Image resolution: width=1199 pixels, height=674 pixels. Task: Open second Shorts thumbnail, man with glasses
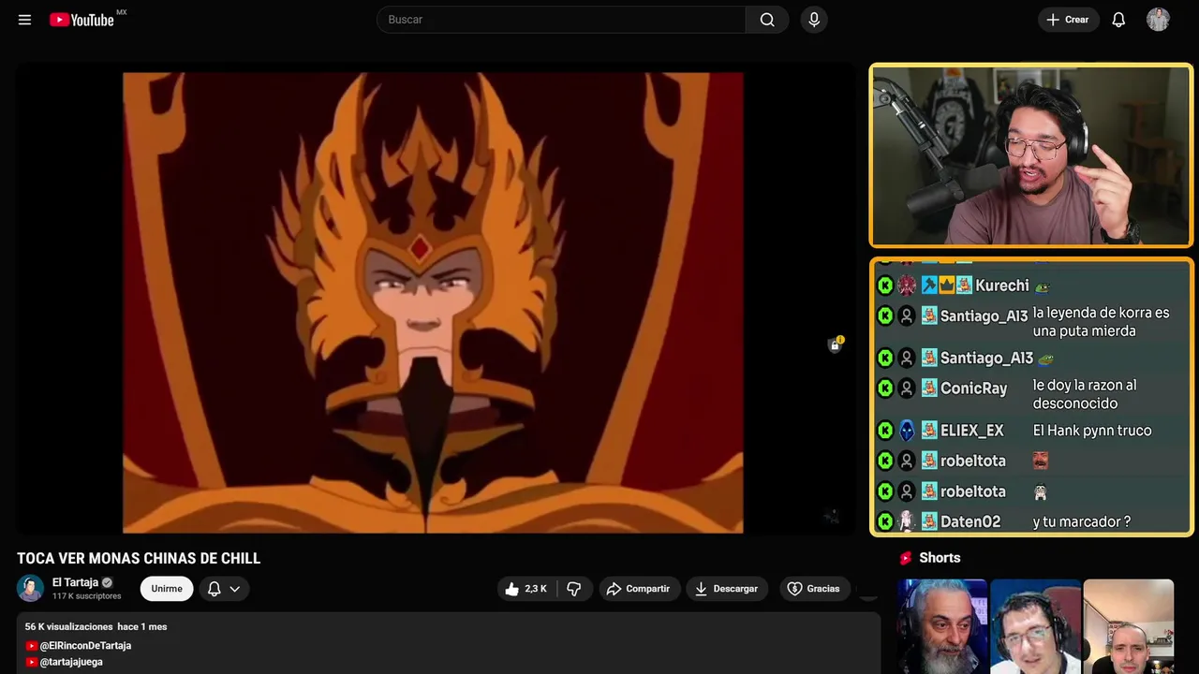coord(1035,626)
